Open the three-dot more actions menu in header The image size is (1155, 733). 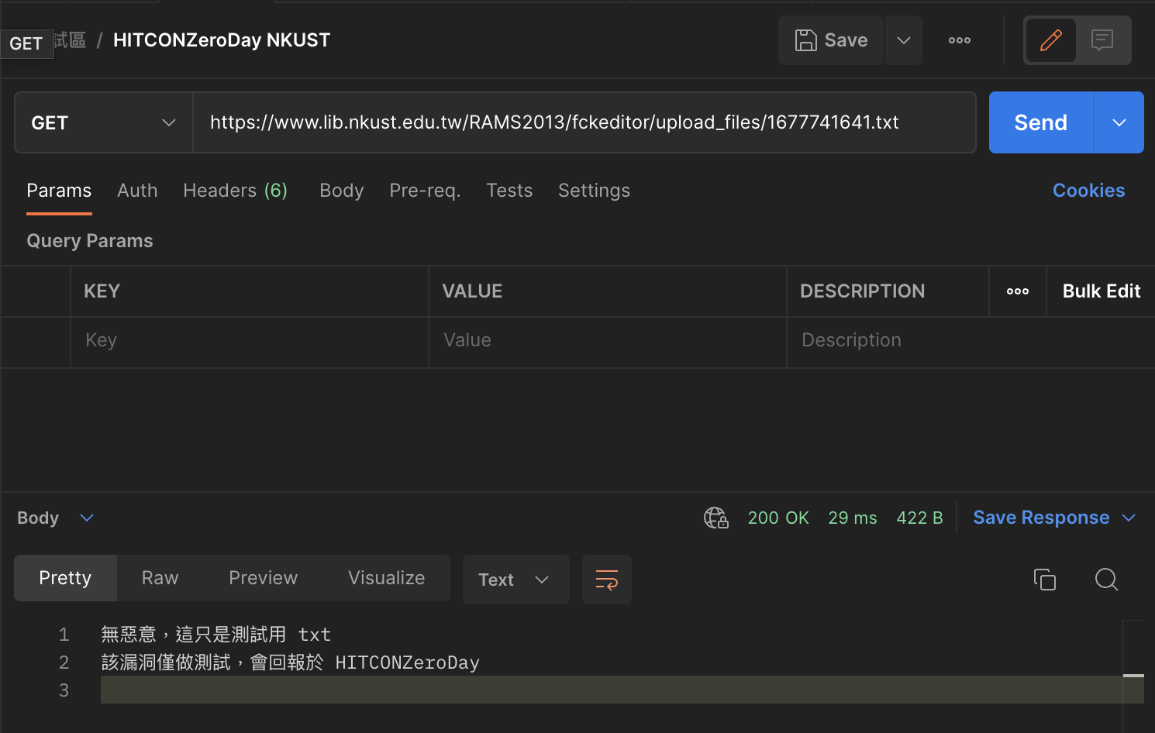pyautogui.click(x=960, y=40)
